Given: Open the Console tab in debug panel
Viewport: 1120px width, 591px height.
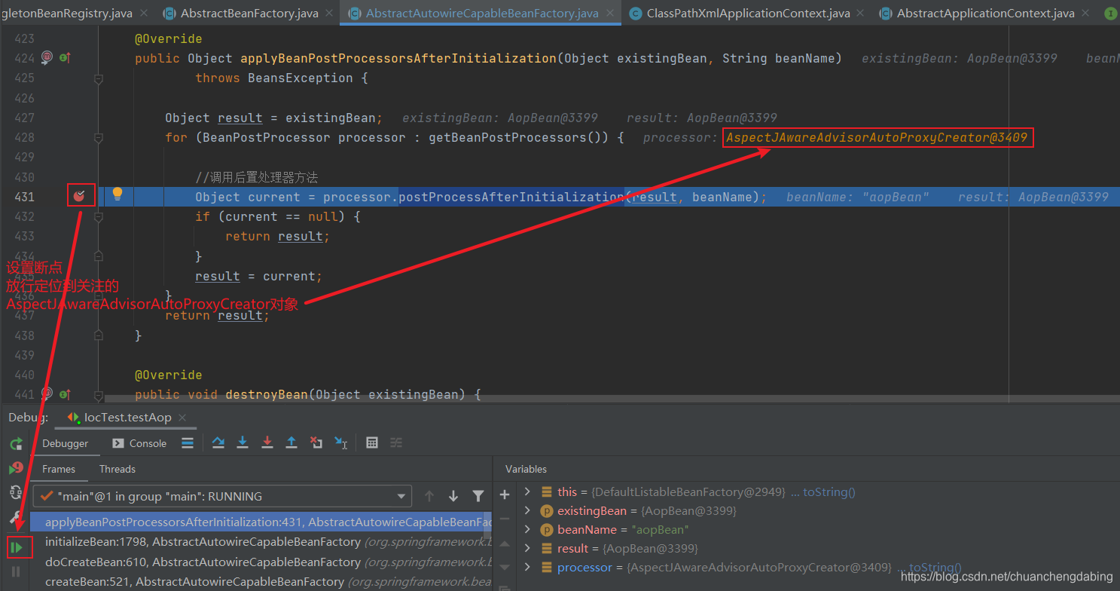Looking at the screenshot, I should click(139, 443).
